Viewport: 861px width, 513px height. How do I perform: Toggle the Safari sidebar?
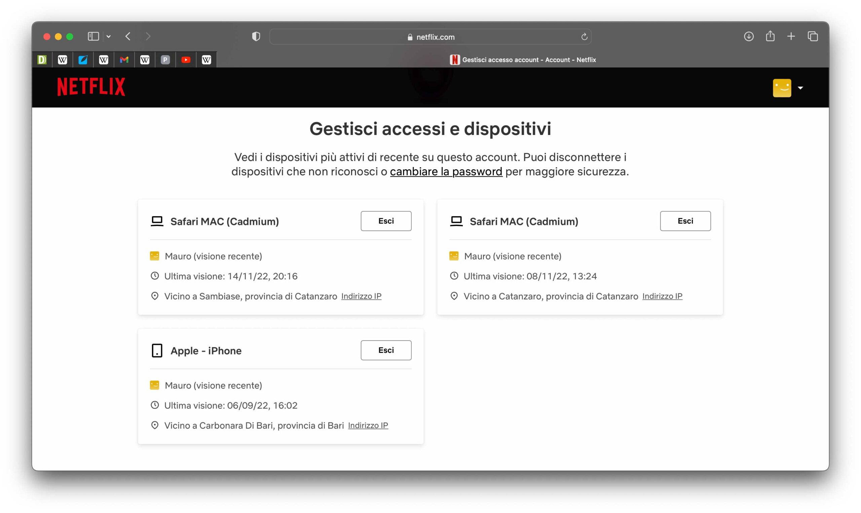pyautogui.click(x=93, y=36)
